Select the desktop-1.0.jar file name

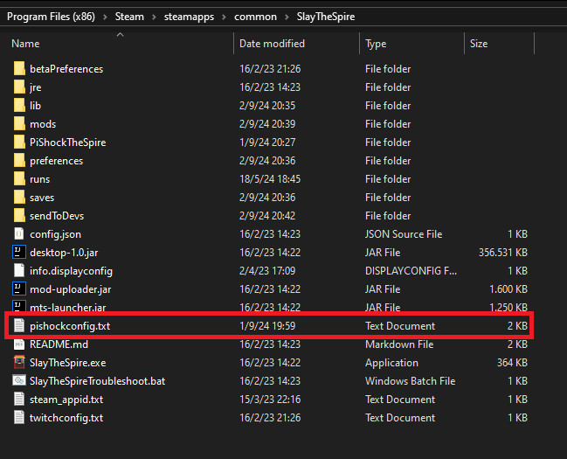64,253
